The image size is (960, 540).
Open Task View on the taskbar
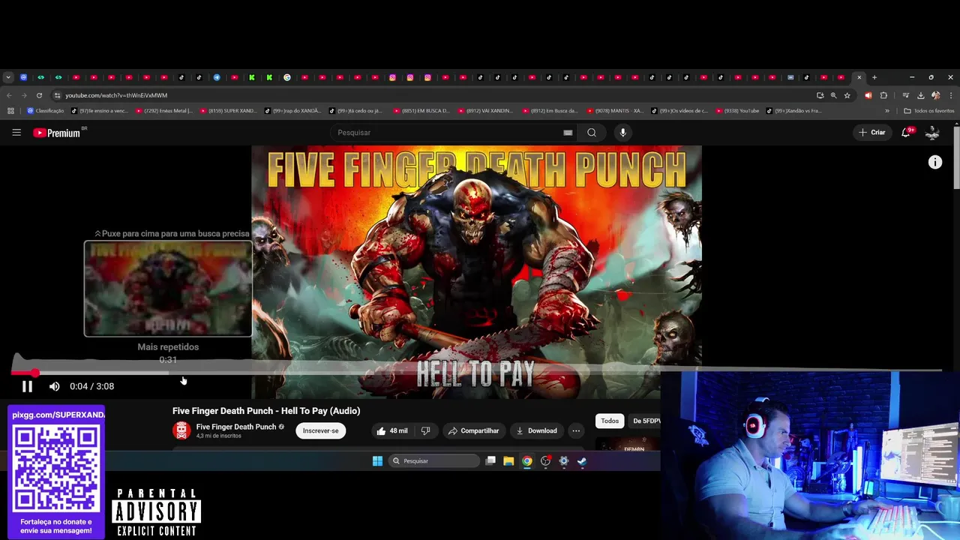490,461
